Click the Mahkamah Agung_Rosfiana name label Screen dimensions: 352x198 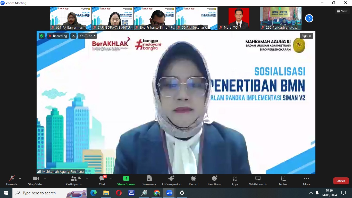pyautogui.click(x=61, y=171)
